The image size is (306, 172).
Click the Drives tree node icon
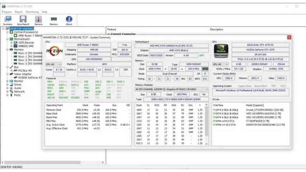coord(11,85)
